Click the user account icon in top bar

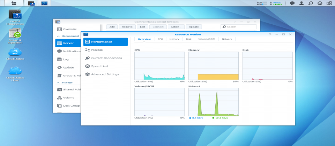click(x=301, y=3)
